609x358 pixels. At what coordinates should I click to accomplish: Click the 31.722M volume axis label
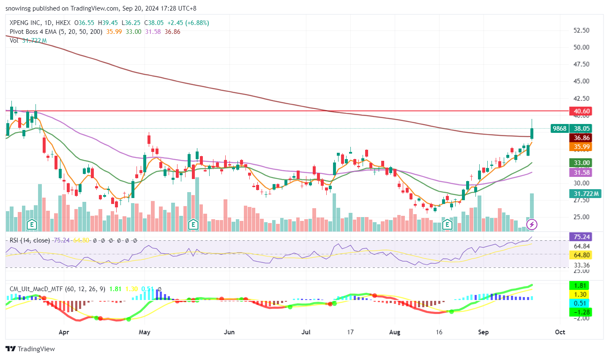coord(586,194)
